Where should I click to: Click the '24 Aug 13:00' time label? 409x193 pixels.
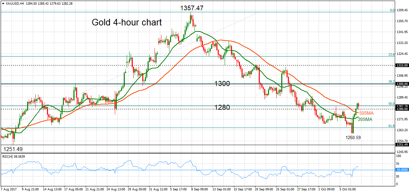[x=116, y=190]
